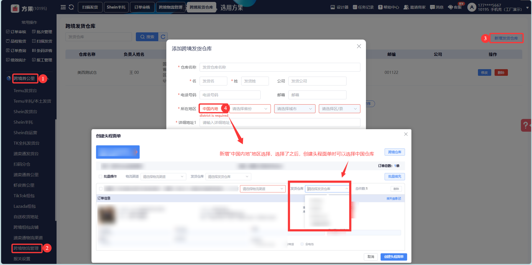The image size is (532, 265).
Task: Click the 新增发货仓库 button
Action: tap(506, 38)
